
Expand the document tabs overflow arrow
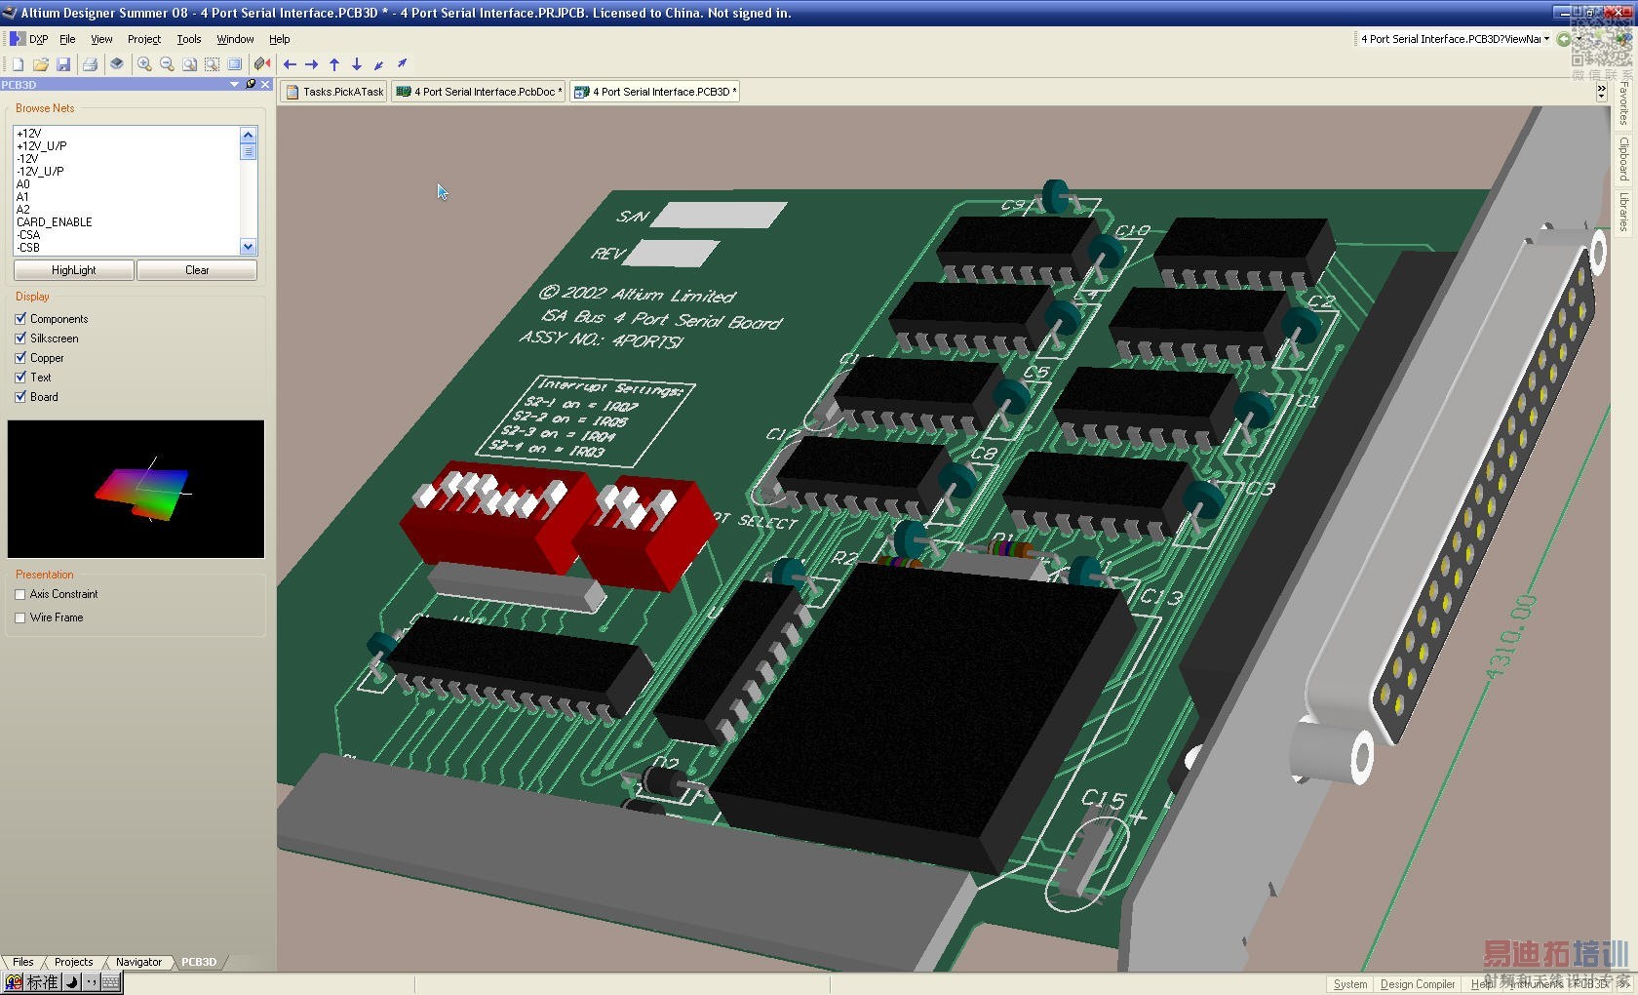[1601, 92]
